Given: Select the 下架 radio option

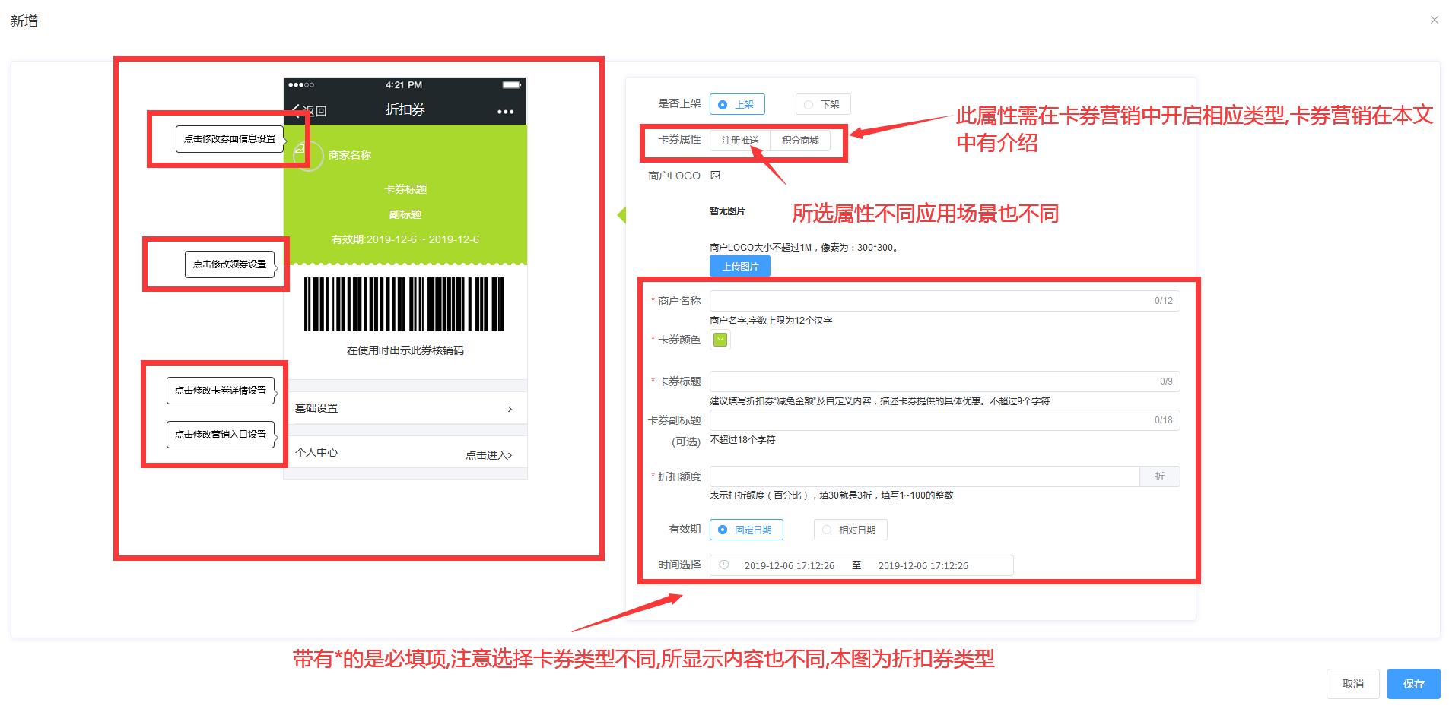Looking at the screenshot, I should click(823, 104).
